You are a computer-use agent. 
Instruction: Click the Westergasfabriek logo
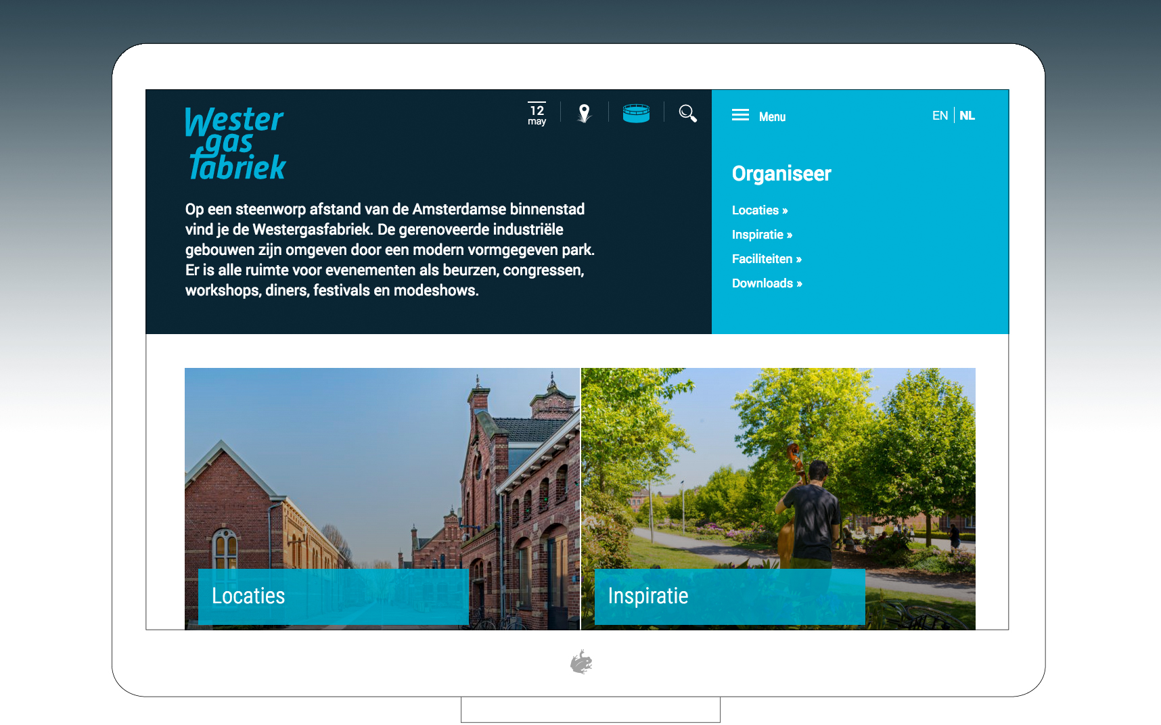(x=235, y=143)
